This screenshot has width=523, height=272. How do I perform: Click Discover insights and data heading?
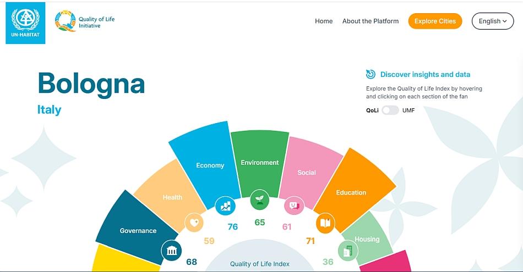[x=425, y=75]
